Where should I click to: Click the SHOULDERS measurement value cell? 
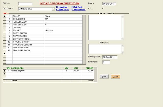63,19
